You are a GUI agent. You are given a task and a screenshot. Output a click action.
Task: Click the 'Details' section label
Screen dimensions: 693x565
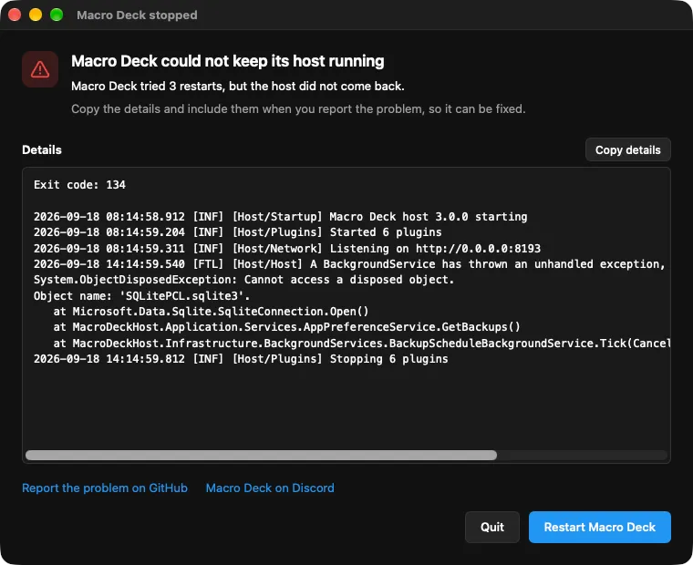pyautogui.click(x=42, y=149)
